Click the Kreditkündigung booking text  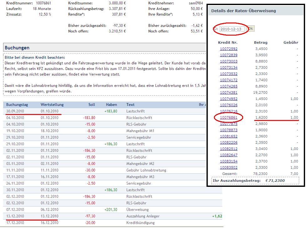pyautogui.click(x=140, y=222)
